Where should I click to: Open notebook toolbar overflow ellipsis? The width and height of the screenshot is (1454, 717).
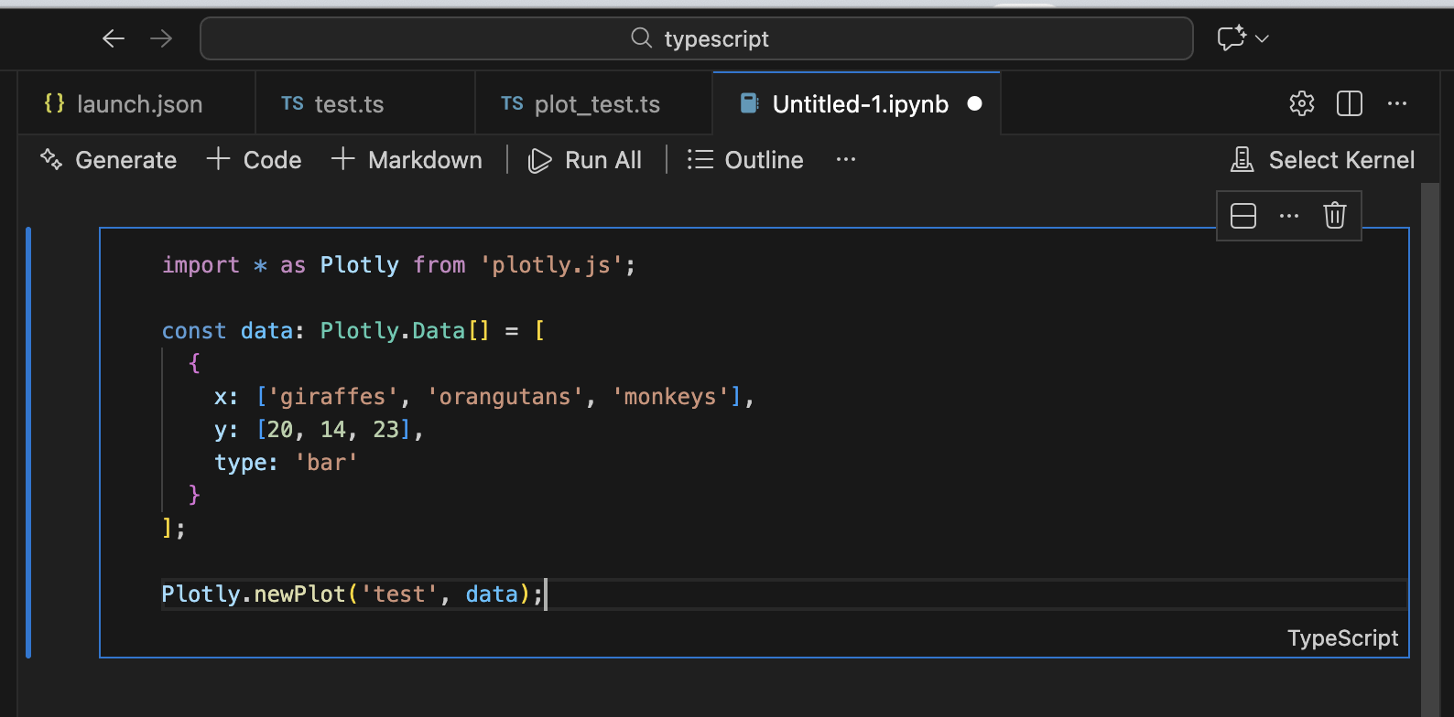click(846, 160)
